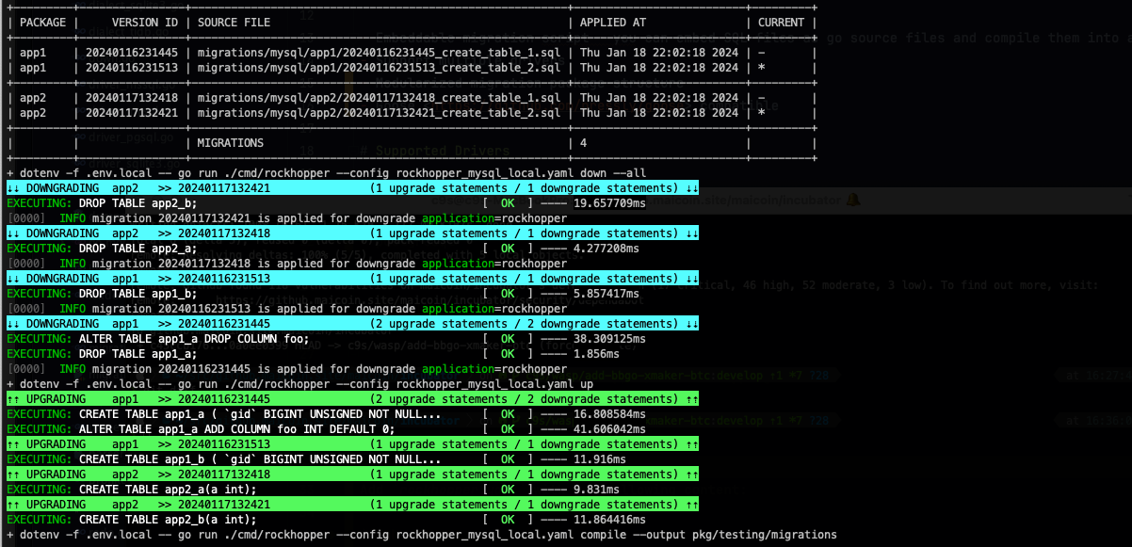Image resolution: width=1132 pixels, height=547 pixels.
Task: Click DOWNGRADING app1 >> 20240116231445 banner
Action: (353, 325)
